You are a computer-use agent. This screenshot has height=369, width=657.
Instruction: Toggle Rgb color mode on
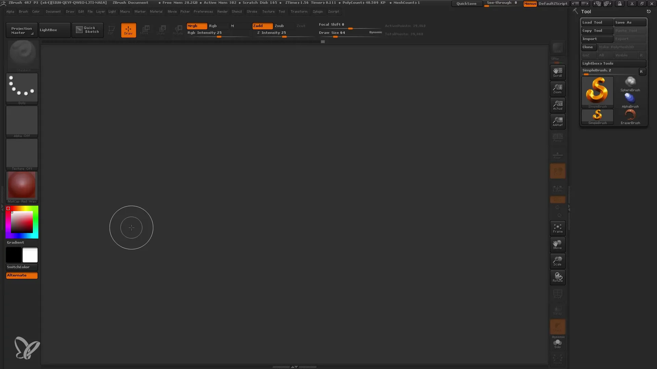coord(213,25)
